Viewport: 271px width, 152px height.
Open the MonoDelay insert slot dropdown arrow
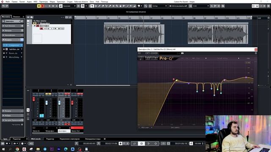click(x=22, y=57)
